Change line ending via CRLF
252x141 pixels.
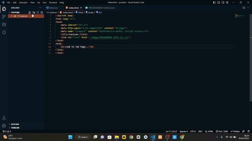click(x=200, y=131)
